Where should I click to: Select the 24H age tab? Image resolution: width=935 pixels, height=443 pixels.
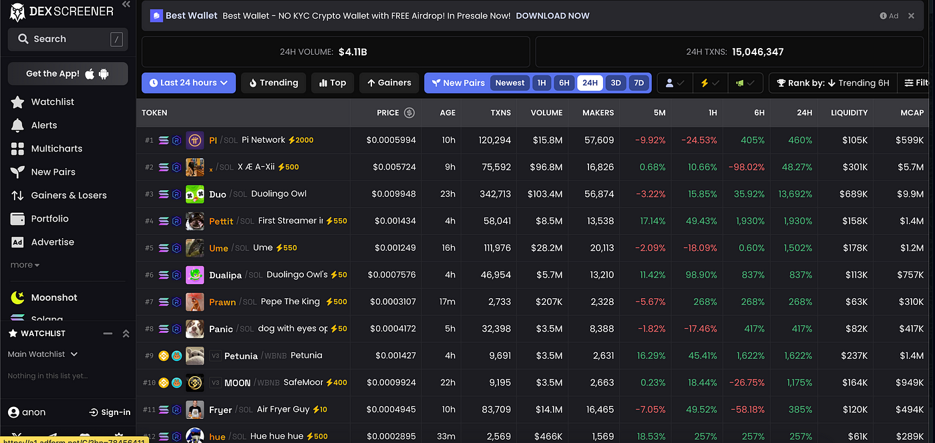tap(590, 83)
